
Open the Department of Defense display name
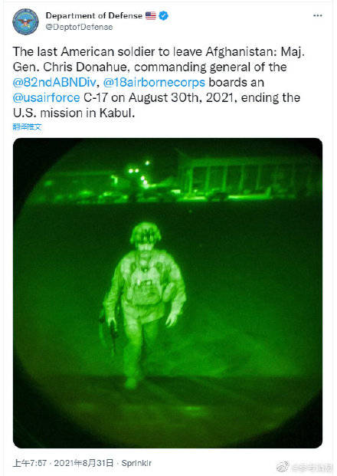[94, 15]
